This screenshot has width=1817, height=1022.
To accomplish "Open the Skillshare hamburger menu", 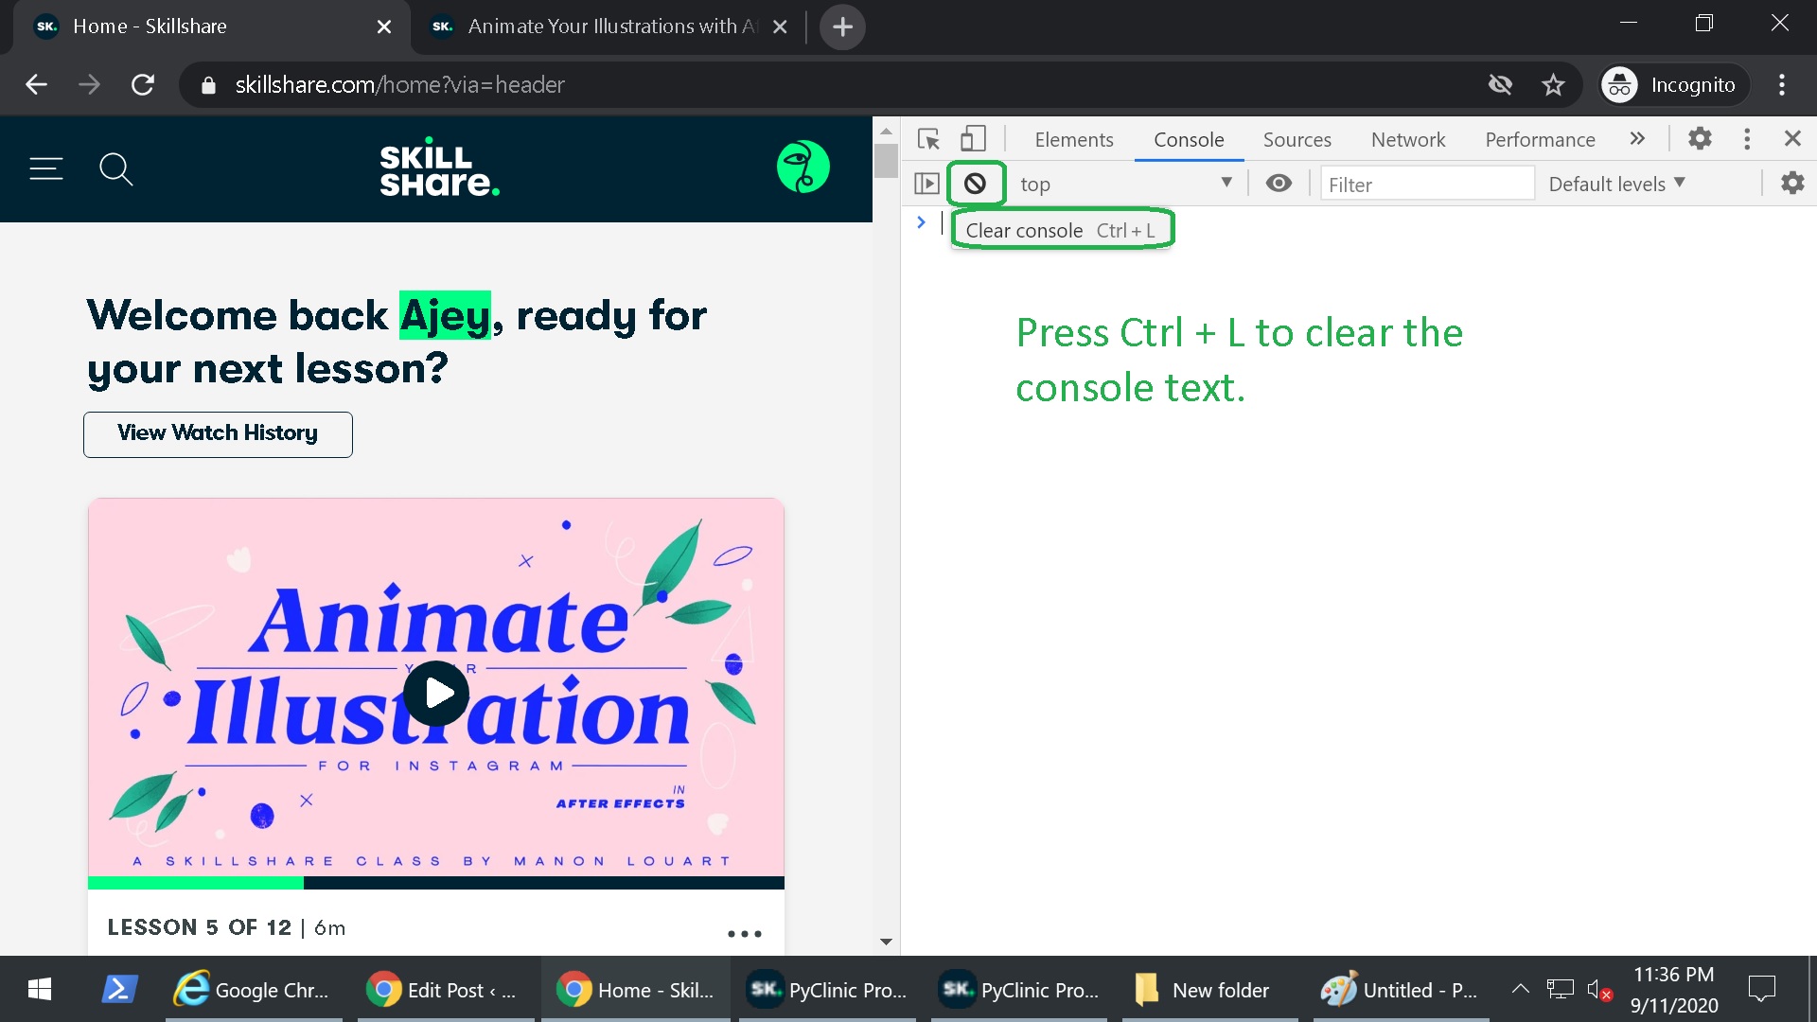I will click(x=45, y=168).
